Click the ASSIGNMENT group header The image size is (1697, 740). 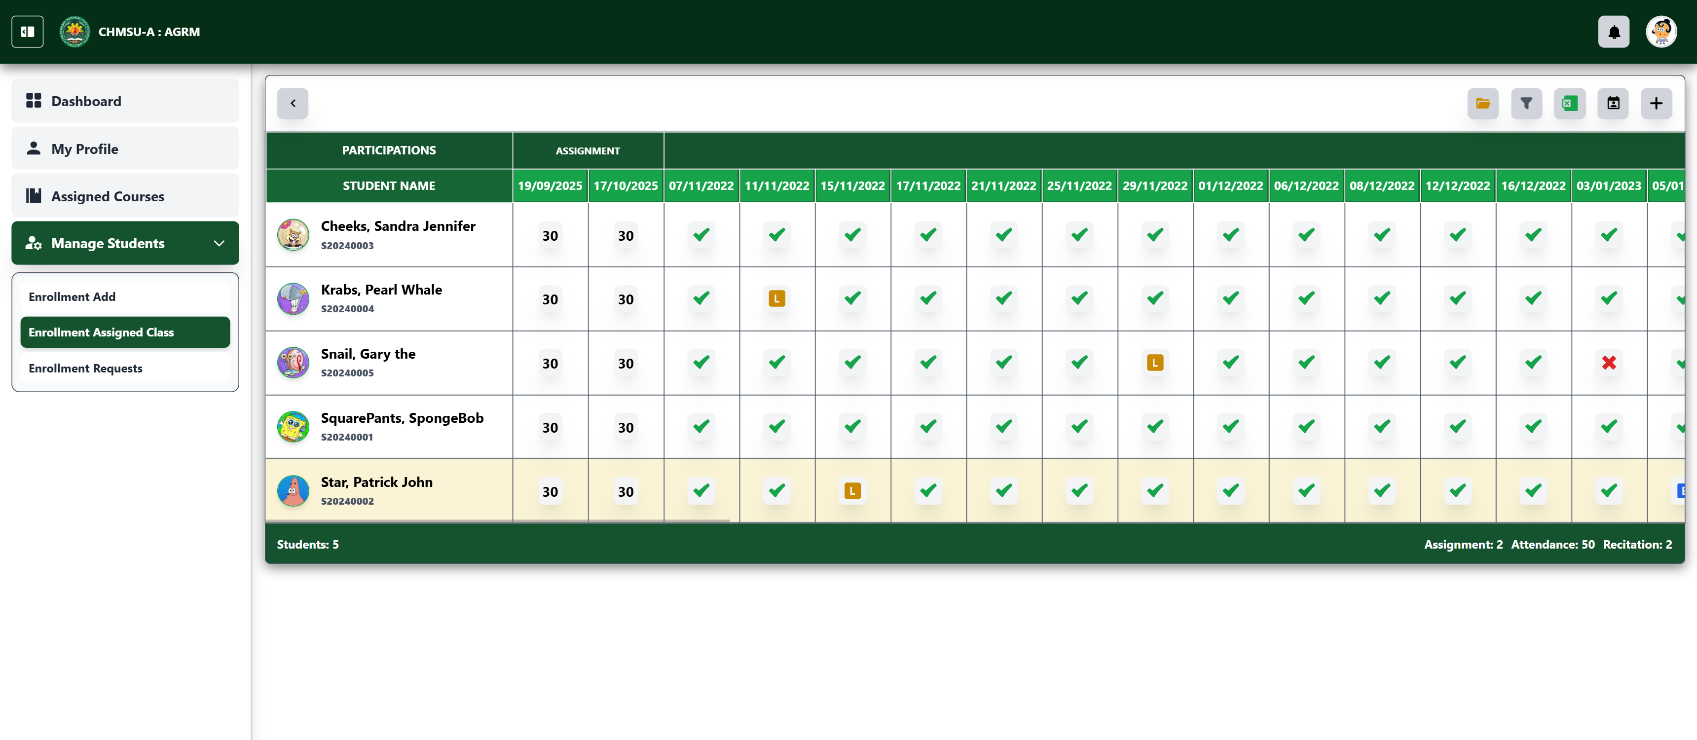pos(588,150)
